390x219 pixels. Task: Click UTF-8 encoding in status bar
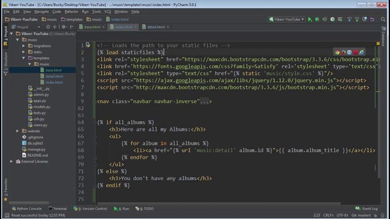coord(343,215)
